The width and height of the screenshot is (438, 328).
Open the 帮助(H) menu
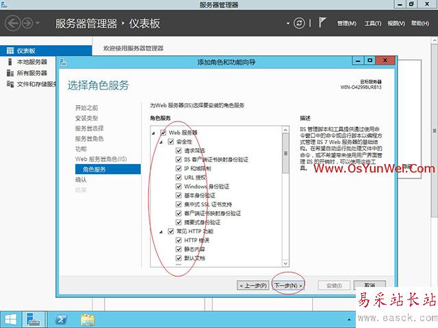point(420,23)
